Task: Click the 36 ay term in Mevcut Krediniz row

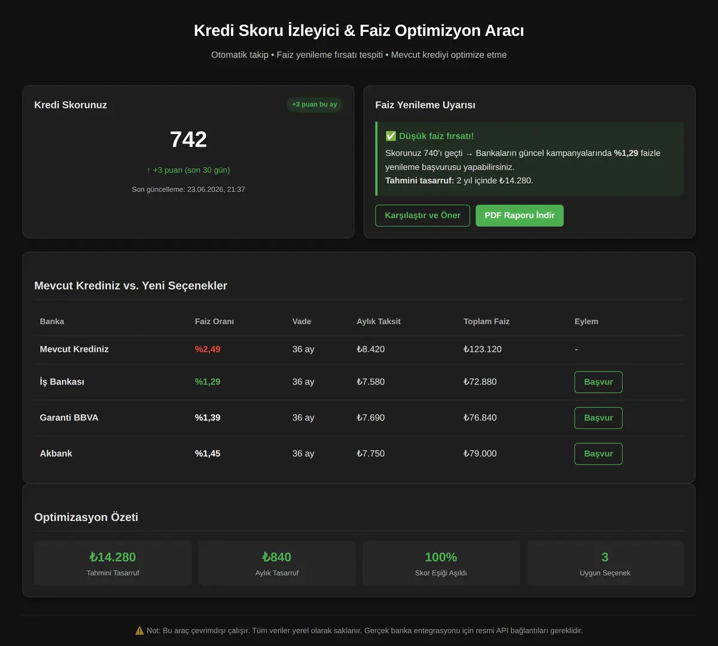Action: [x=303, y=349]
